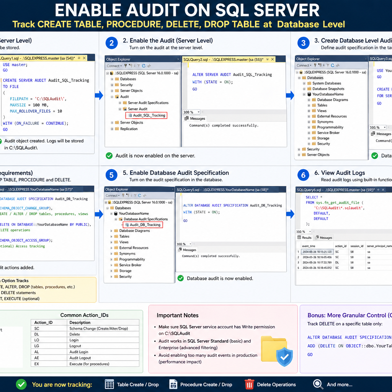Open the Messages tab under SQLQuery2.sql
The width and height of the screenshot is (392, 392).
(195, 119)
